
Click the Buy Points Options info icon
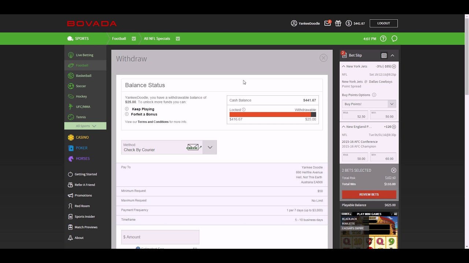[x=374, y=95]
